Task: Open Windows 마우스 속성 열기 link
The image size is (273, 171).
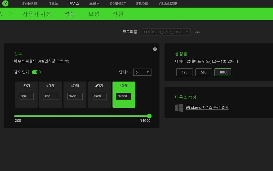Action: pyautogui.click(x=207, y=107)
